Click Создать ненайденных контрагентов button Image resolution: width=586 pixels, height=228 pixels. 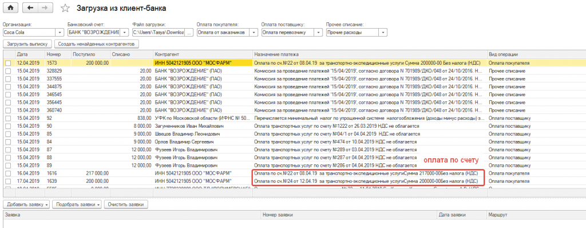click(97, 44)
